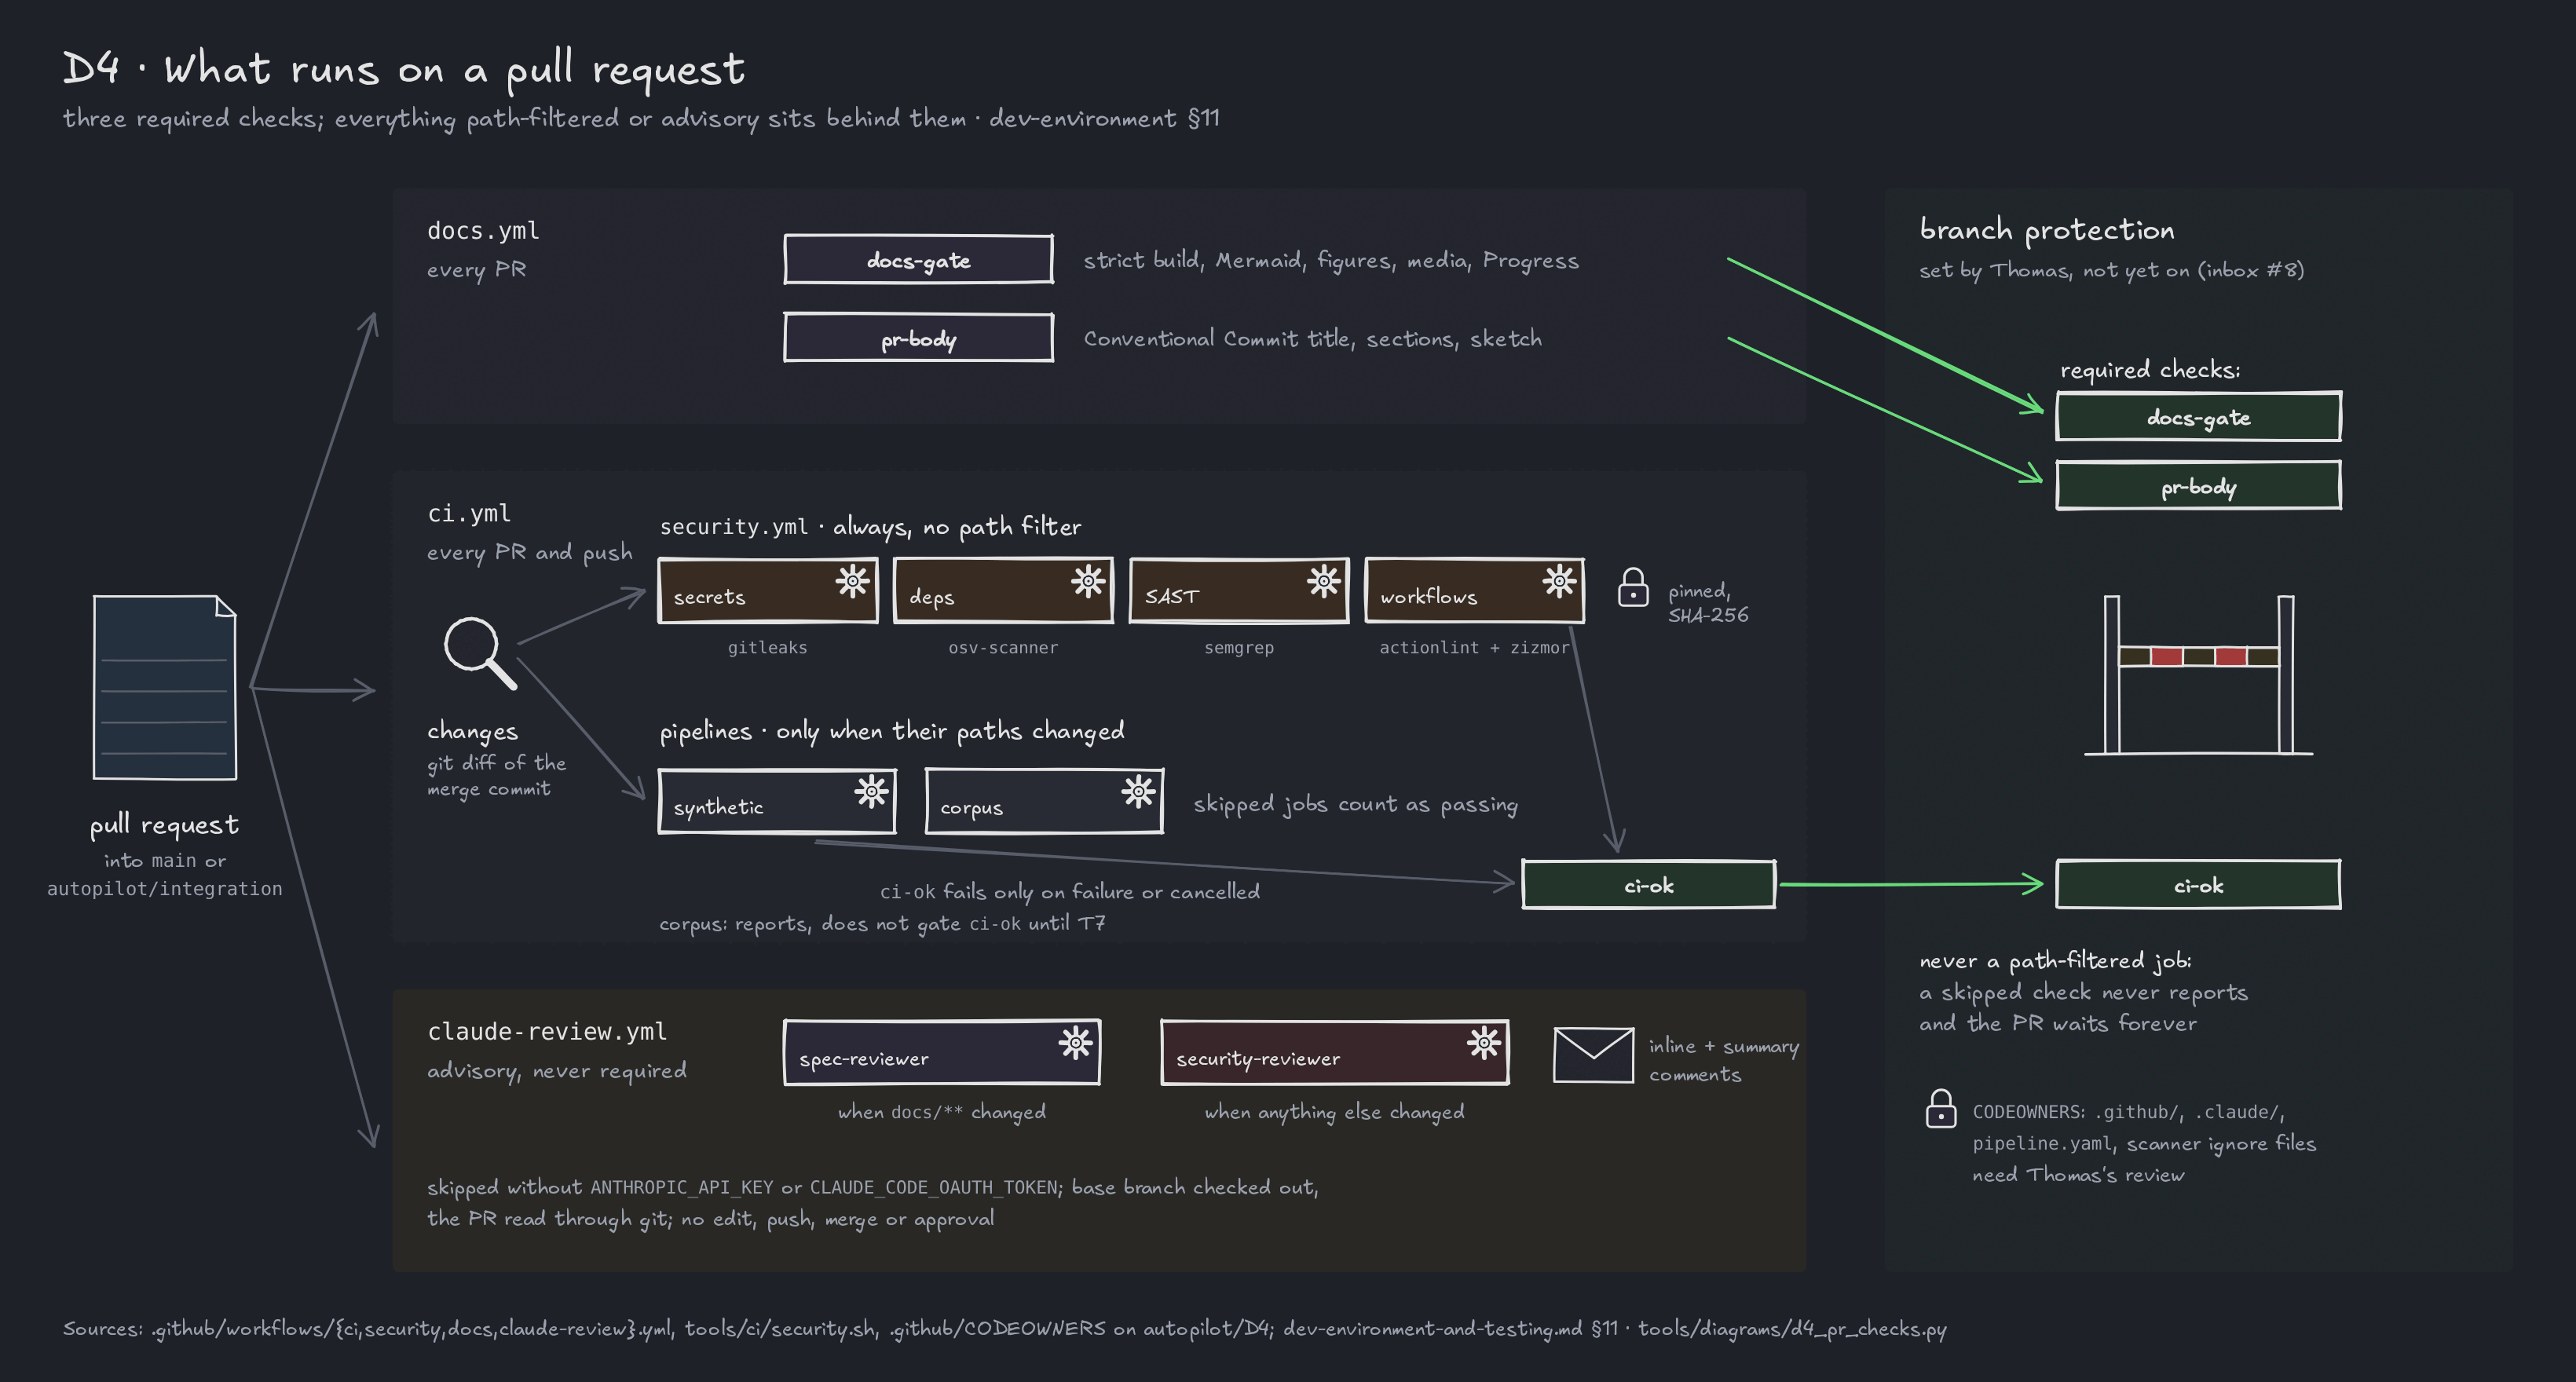The width and height of the screenshot is (2576, 1382).
Task: Click the osv-scanner caption
Action: click(1003, 648)
